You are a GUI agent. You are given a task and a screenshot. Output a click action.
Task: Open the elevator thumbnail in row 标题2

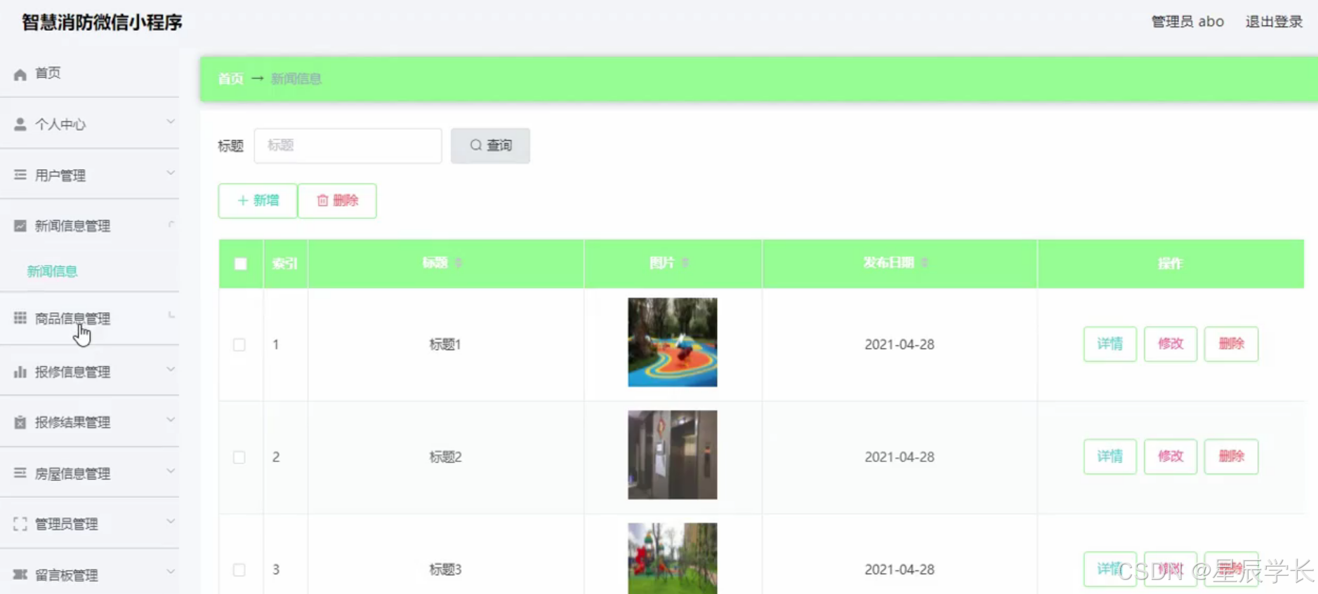click(672, 454)
